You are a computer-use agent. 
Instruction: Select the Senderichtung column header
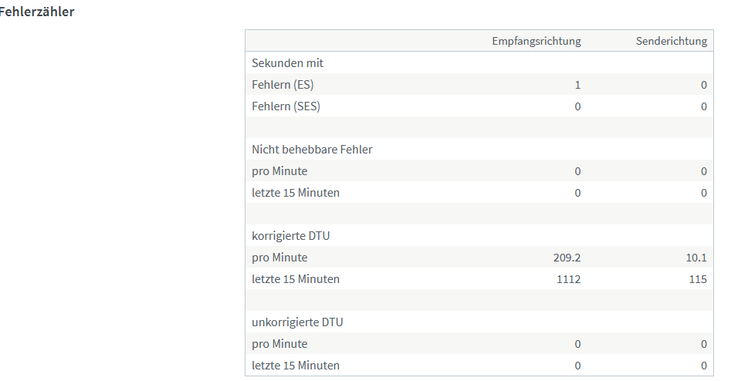click(671, 42)
